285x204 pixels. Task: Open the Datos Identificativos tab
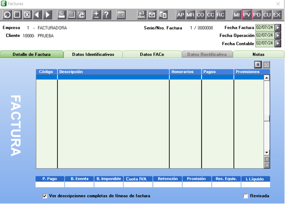pos(93,54)
